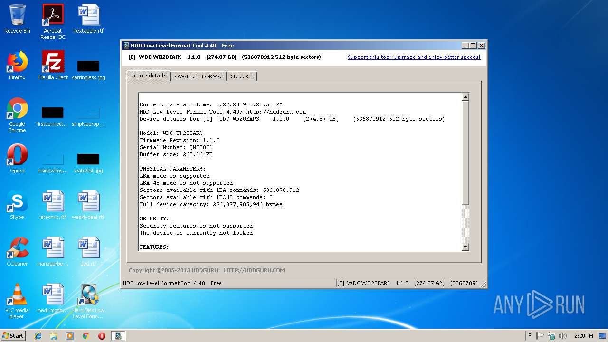608x342 pixels.
Task: Show hidden tray icons arrow
Action: (x=530, y=336)
